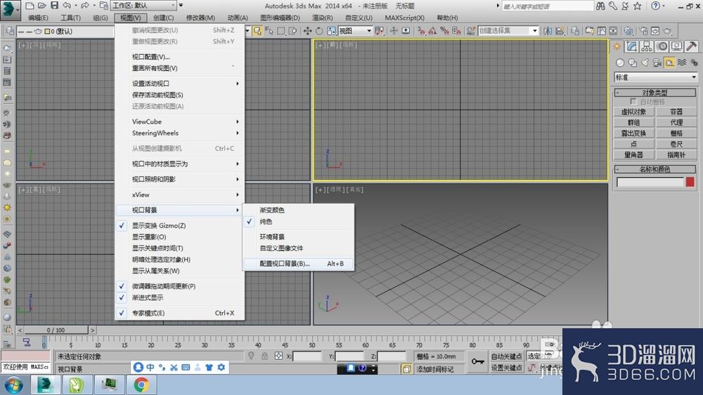Screen dimensions: 703x395
Task: Select the Space Warps category icon
Action: pos(682,63)
